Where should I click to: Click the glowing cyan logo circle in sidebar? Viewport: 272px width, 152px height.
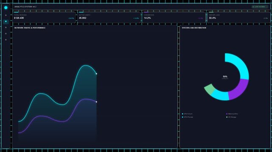pos(6,8)
